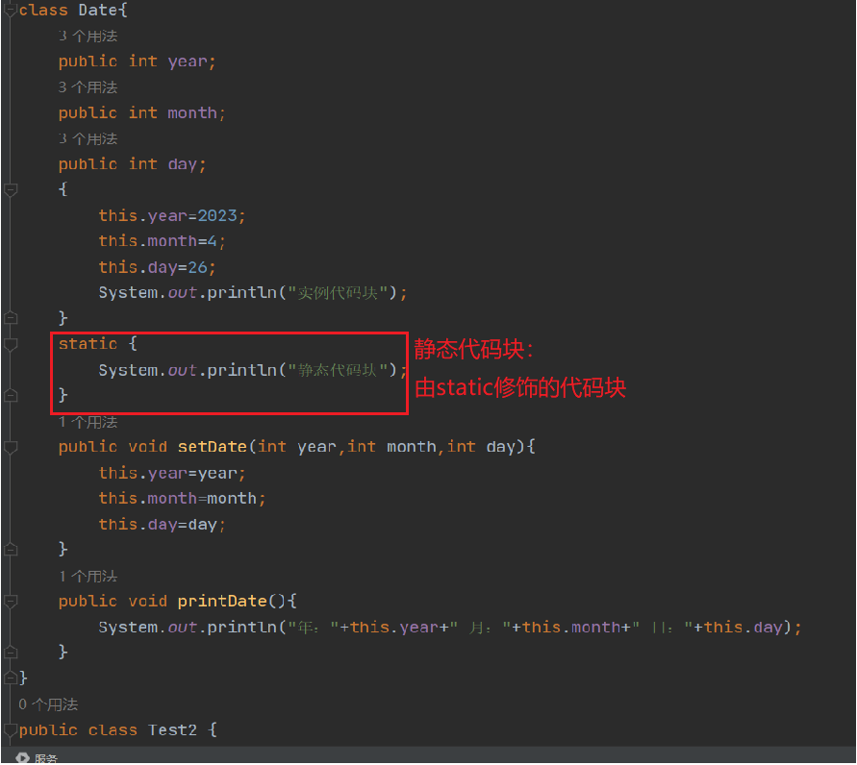This screenshot has width=857, height=765.
Task: Click the static keyword in the red box
Action: [x=88, y=344]
